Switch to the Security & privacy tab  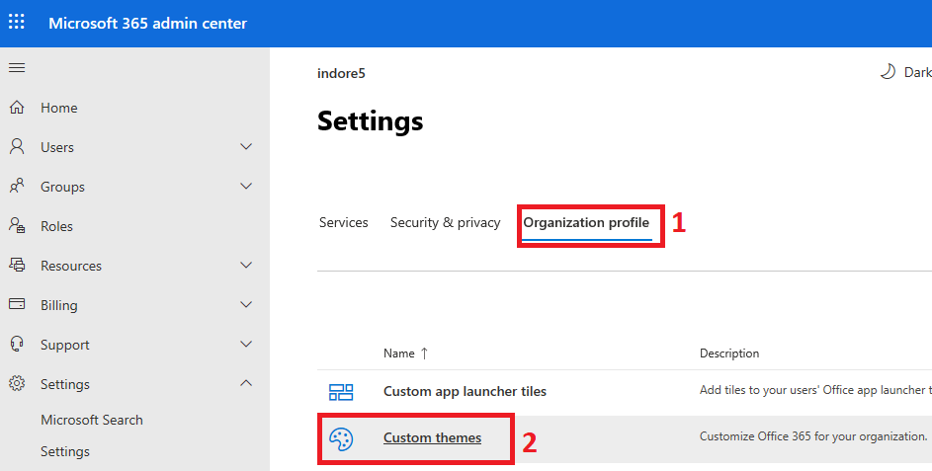pyautogui.click(x=445, y=223)
